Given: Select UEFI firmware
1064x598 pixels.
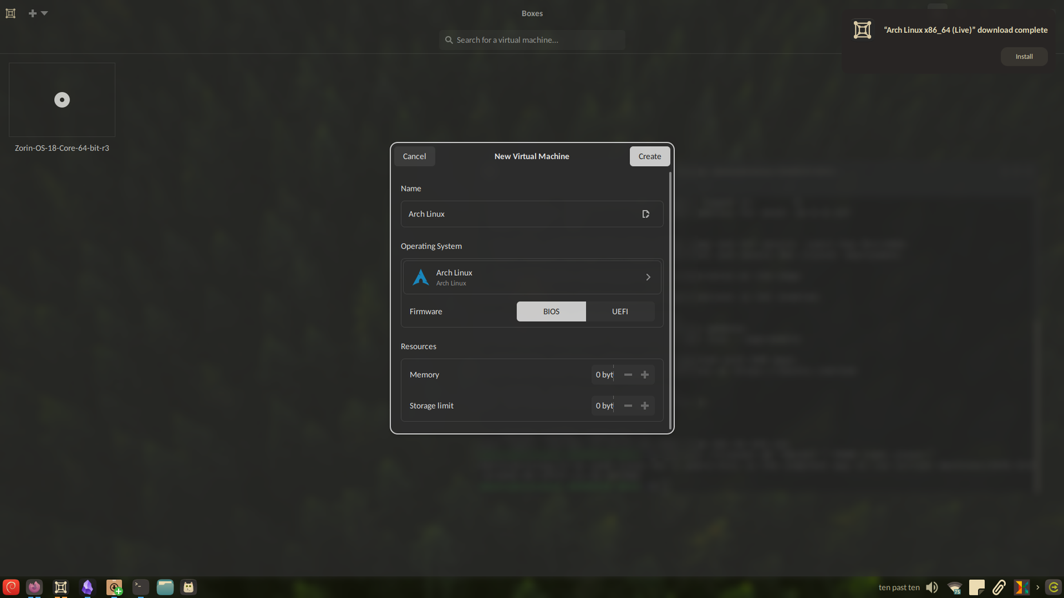Looking at the screenshot, I should pos(620,311).
